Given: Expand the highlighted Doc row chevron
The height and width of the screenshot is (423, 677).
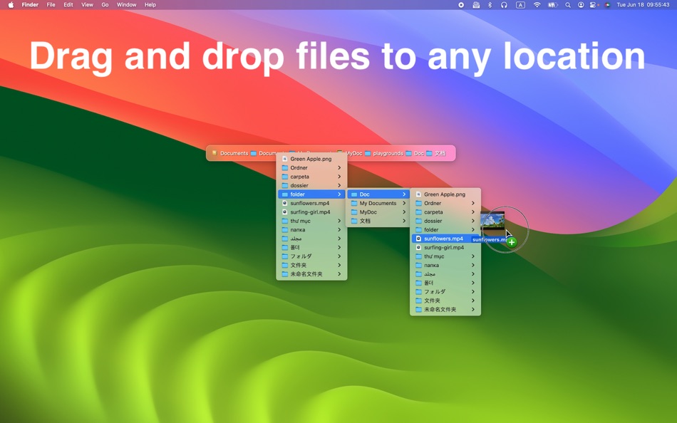Looking at the screenshot, I should pos(404,194).
